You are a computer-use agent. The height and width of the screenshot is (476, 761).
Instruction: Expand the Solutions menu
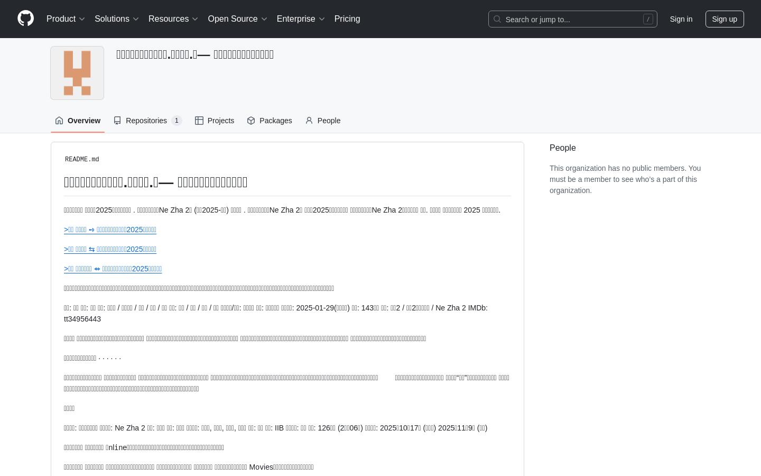click(117, 19)
